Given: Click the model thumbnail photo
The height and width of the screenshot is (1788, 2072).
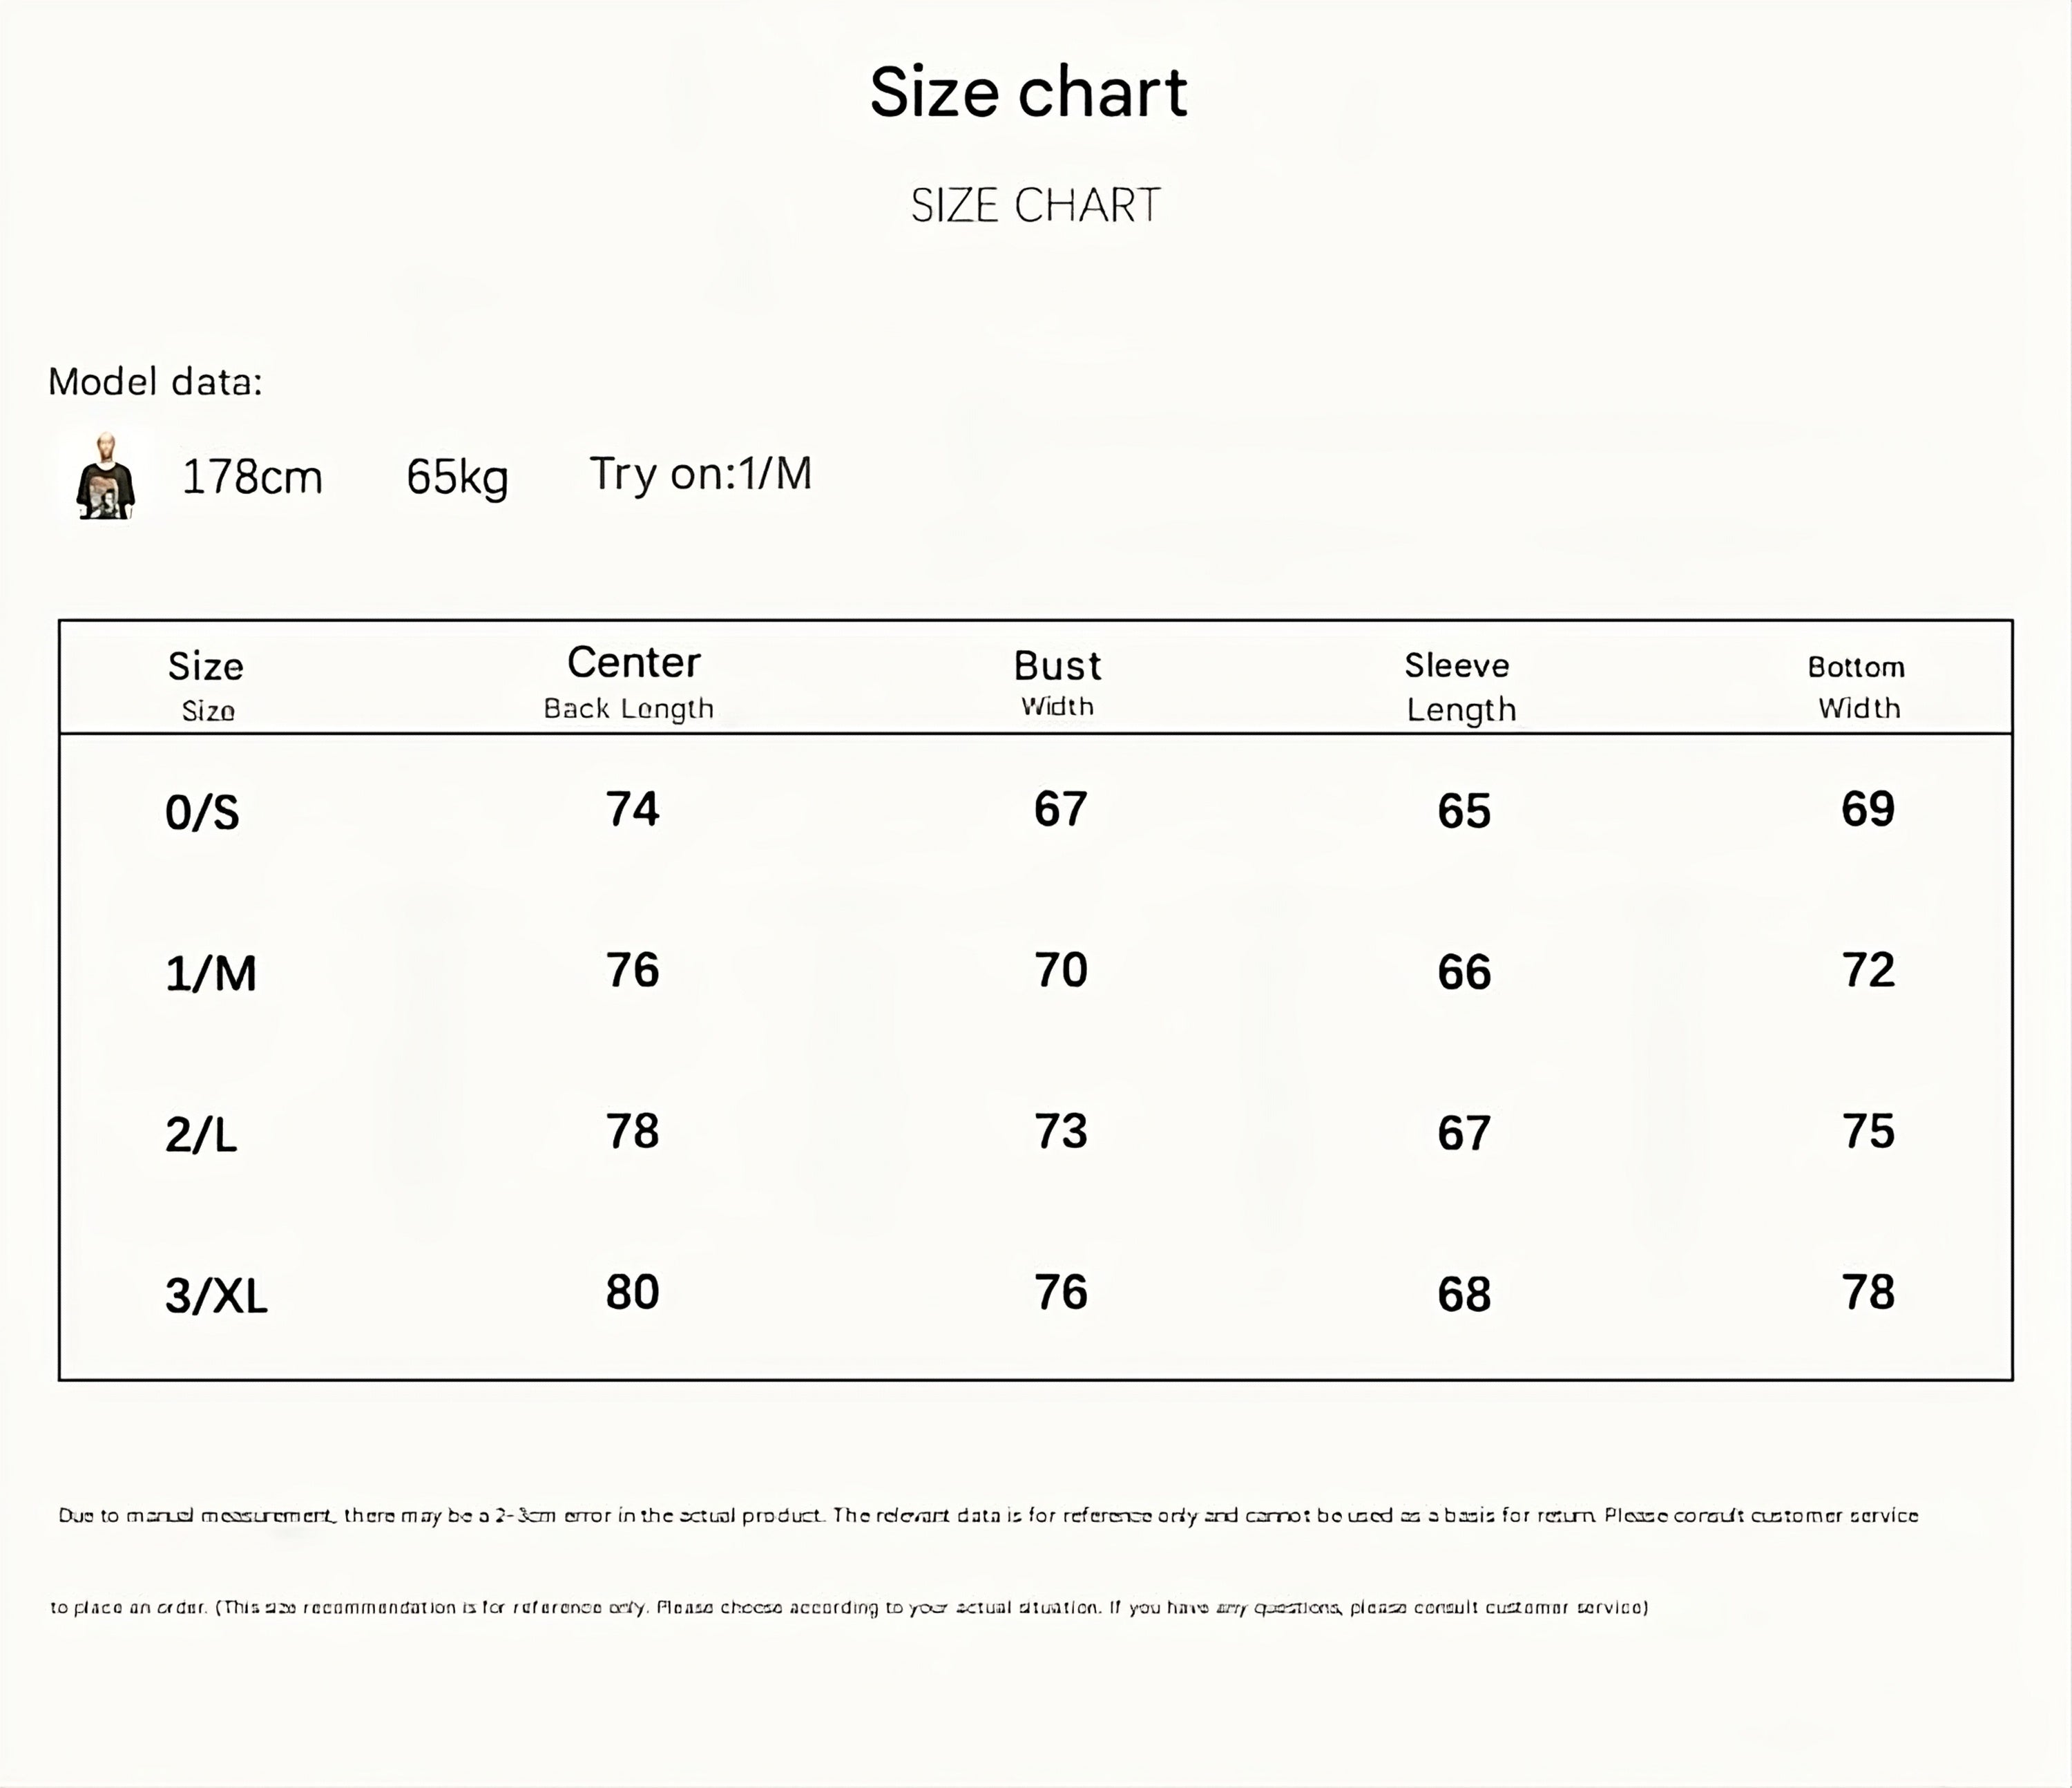Looking at the screenshot, I should coord(105,477).
